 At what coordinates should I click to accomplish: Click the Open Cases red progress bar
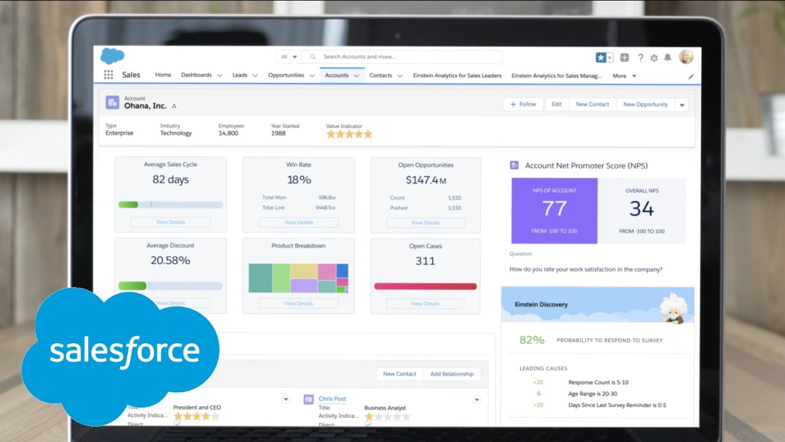pos(426,286)
